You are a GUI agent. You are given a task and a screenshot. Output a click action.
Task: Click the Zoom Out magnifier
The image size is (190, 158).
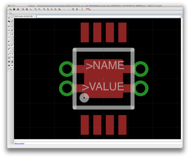point(52,9)
